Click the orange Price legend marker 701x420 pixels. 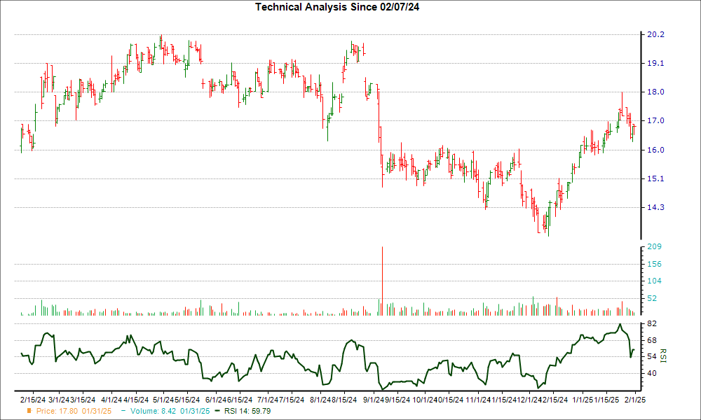29,411
